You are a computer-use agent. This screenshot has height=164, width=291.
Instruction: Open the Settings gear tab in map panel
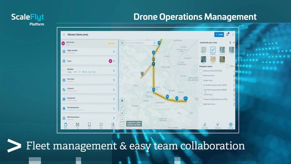tap(231, 125)
